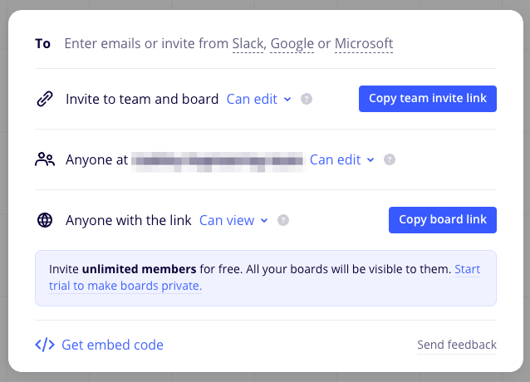Open help icon beside team invite permission
The width and height of the screenshot is (530, 382).
[x=307, y=99]
